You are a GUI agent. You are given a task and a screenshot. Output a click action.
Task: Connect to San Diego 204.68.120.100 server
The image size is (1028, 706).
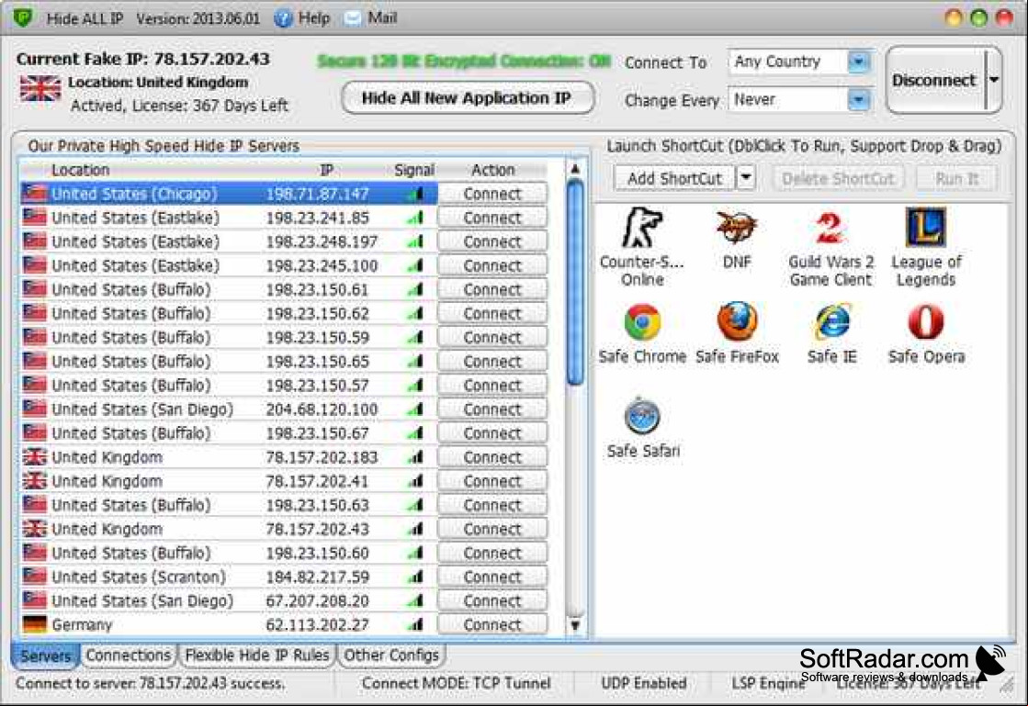point(492,409)
